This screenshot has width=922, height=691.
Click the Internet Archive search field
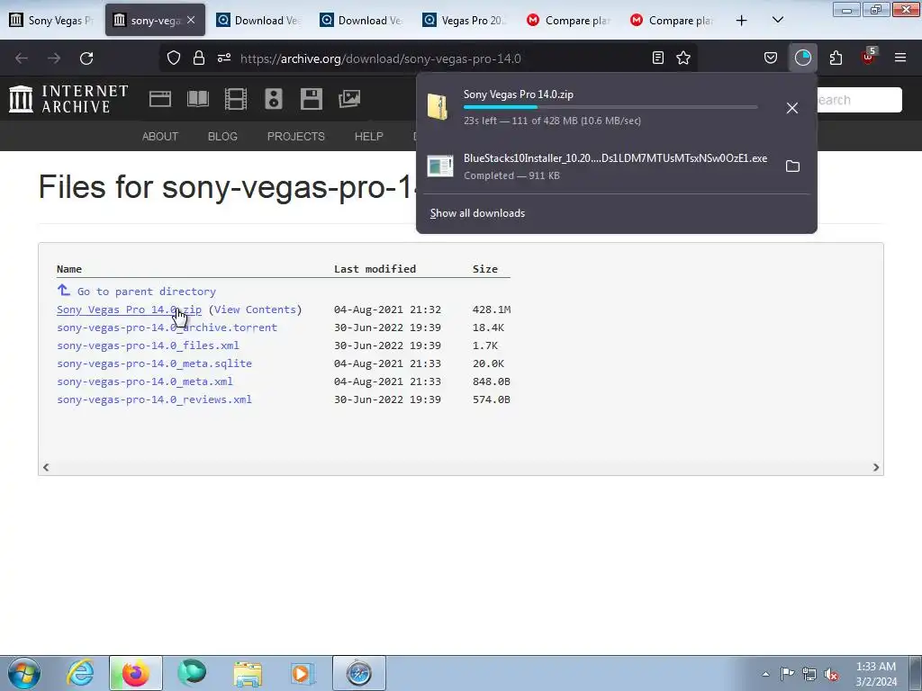coord(858,100)
